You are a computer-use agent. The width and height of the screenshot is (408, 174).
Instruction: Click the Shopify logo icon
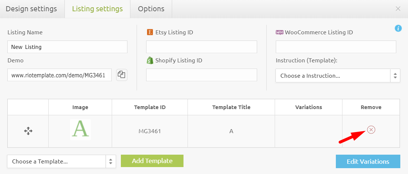(x=149, y=60)
